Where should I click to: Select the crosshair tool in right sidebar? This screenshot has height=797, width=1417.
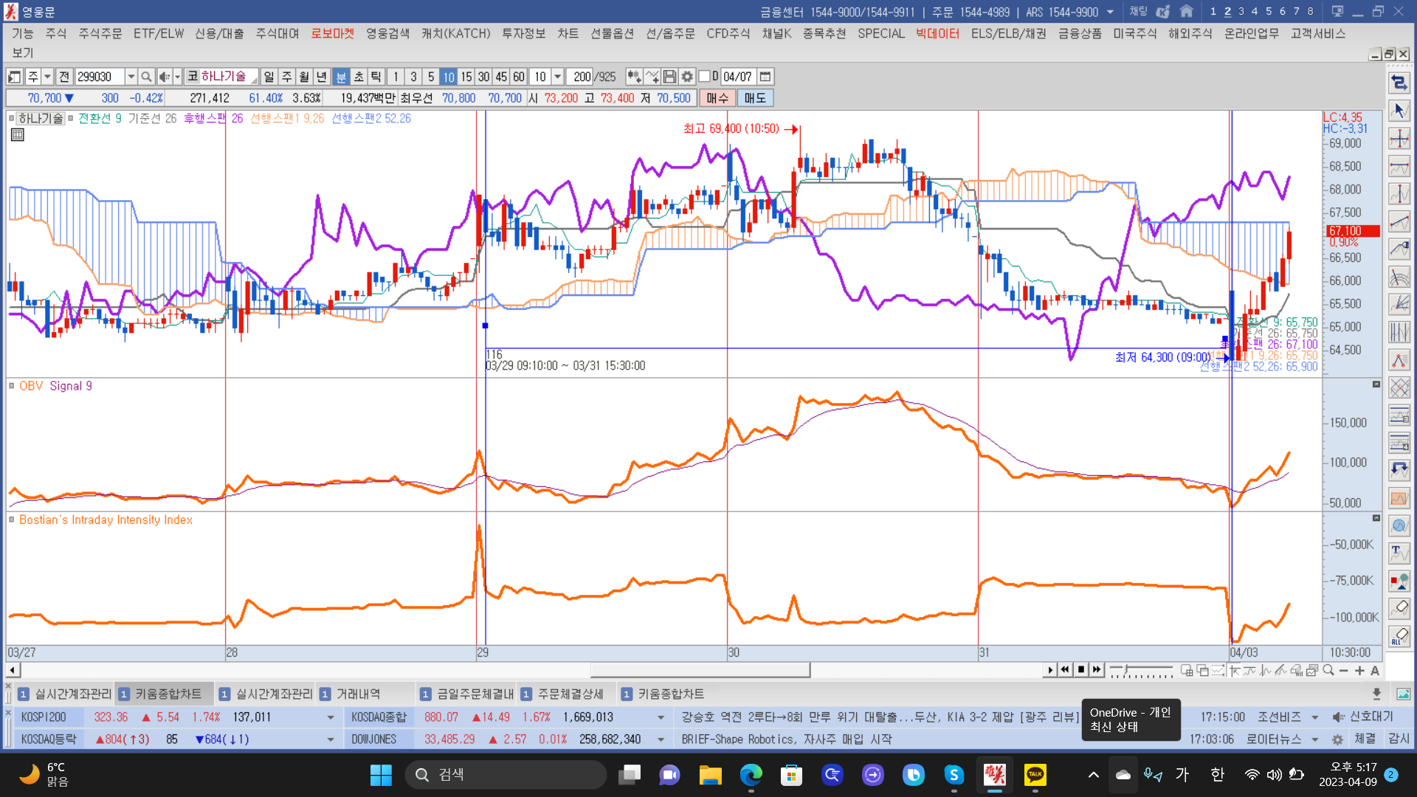[1399, 139]
